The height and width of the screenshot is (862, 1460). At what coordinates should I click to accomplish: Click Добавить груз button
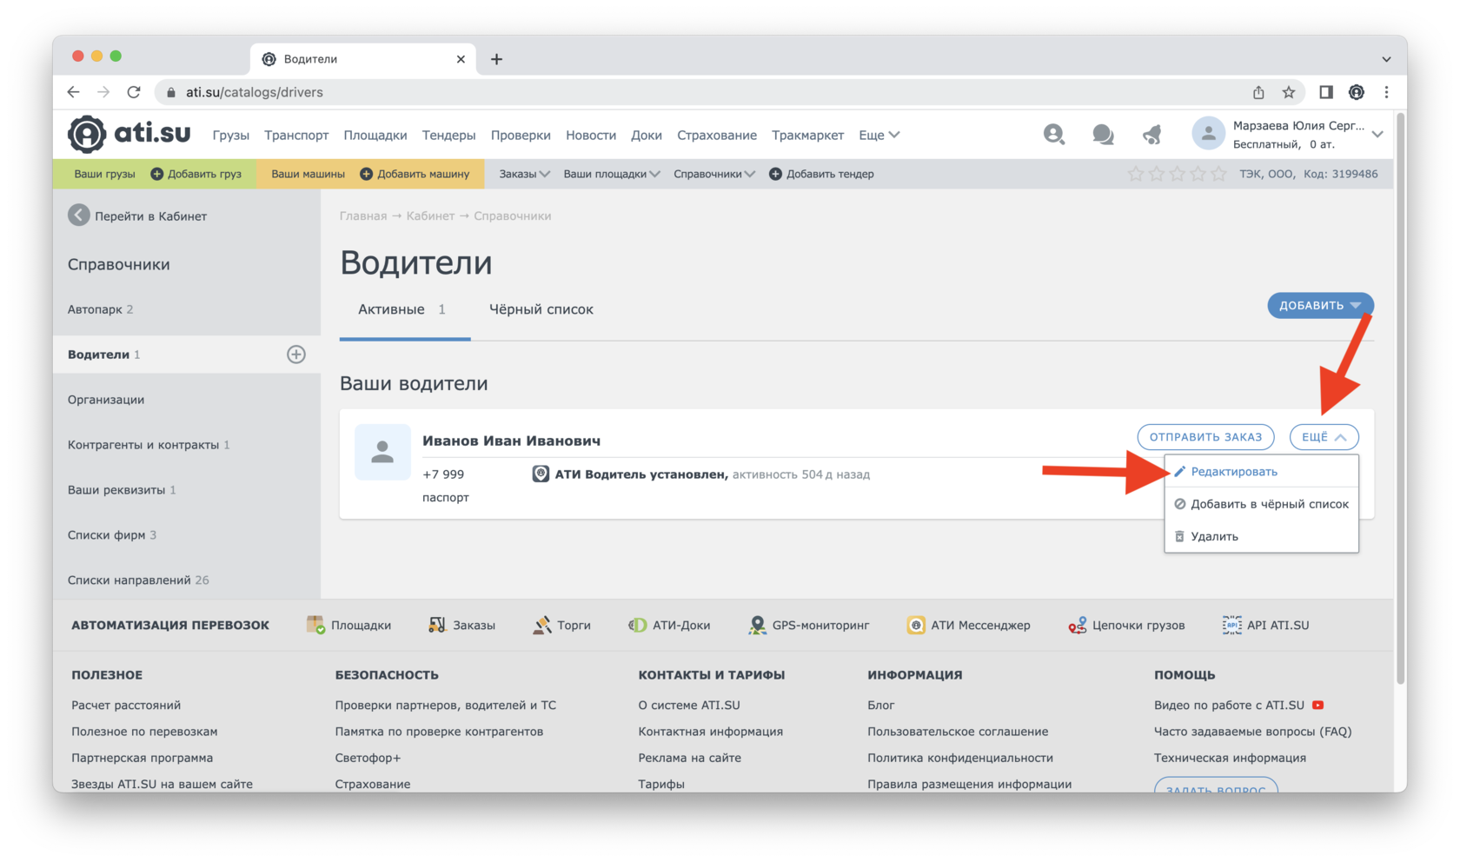196,174
